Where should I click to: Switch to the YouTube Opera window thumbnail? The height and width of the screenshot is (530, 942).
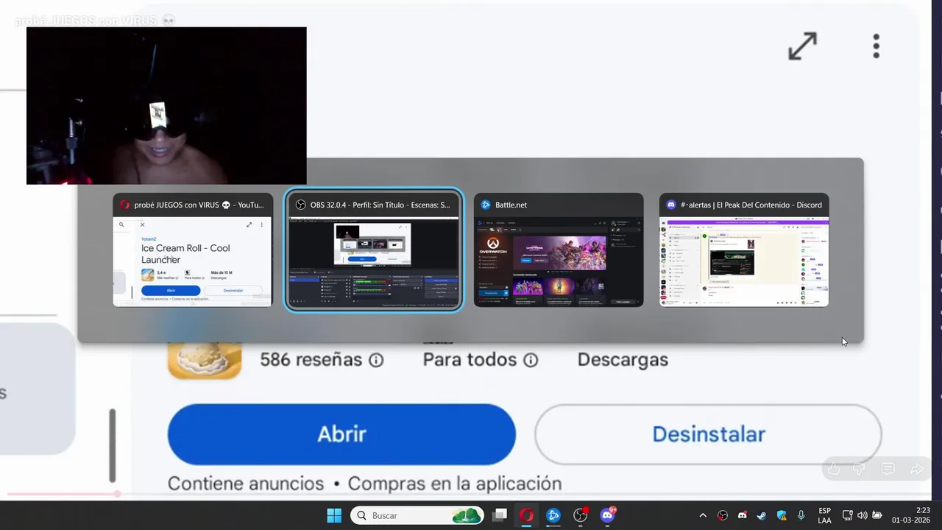[x=193, y=250]
